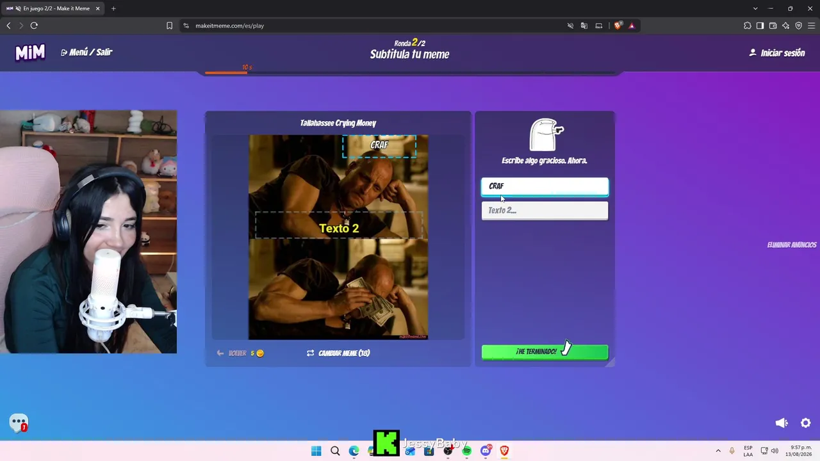Click Iniciar sesión to log in
This screenshot has height=461, width=820.
pos(777,53)
